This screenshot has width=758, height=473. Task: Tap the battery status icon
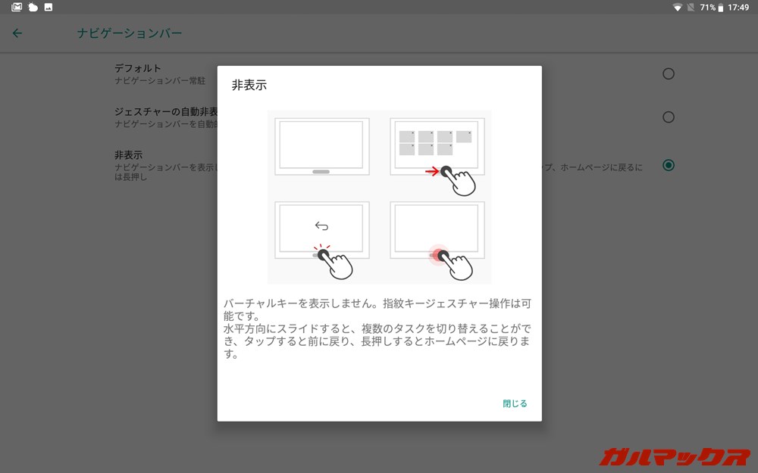720,8
